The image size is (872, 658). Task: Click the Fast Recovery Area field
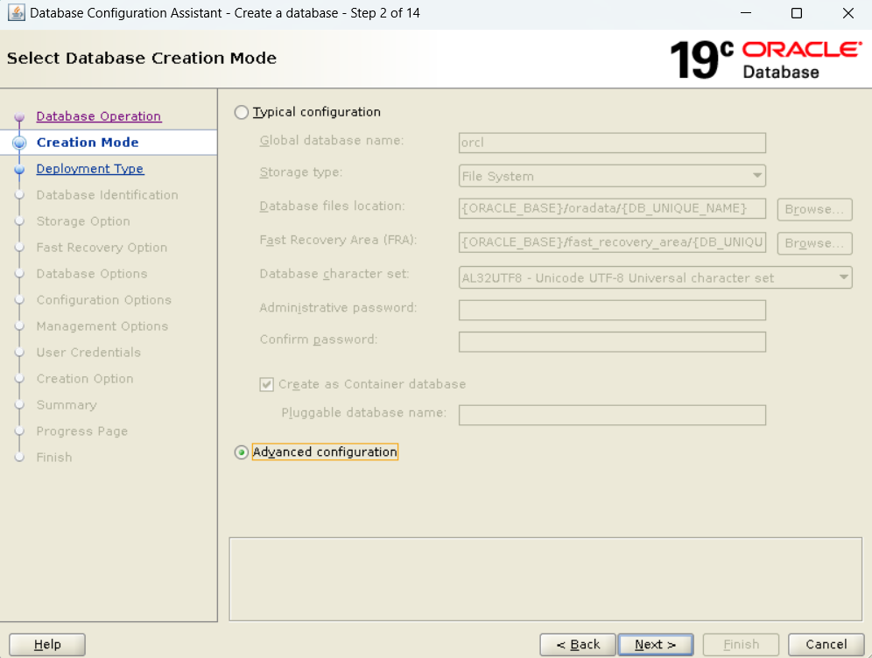pos(612,243)
